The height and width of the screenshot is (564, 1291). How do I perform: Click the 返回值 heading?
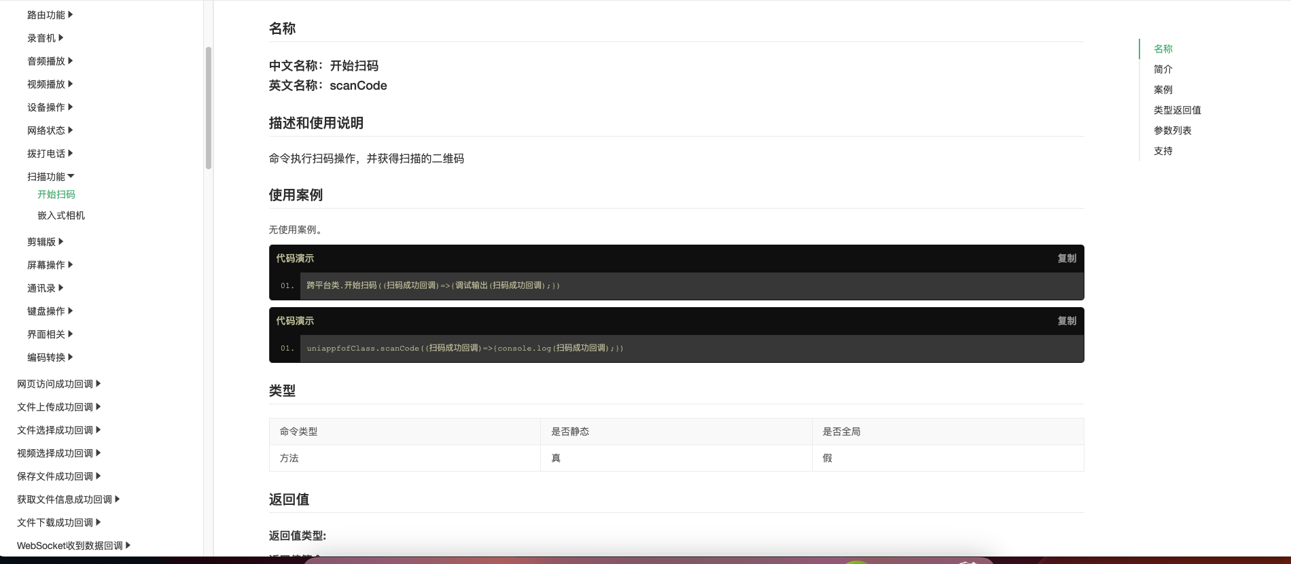click(x=289, y=499)
